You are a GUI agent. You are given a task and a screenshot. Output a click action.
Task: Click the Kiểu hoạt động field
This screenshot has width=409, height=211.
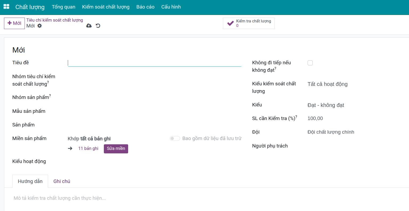click(x=155, y=161)
